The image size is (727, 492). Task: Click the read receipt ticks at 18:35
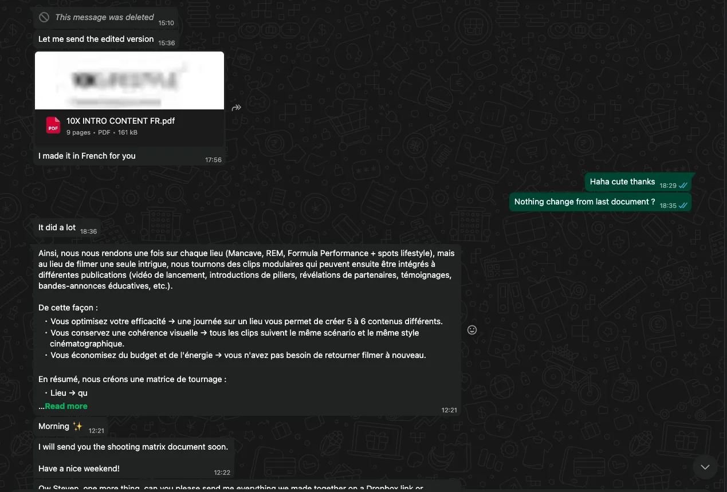pyautogui.click(x=683, y=206)
